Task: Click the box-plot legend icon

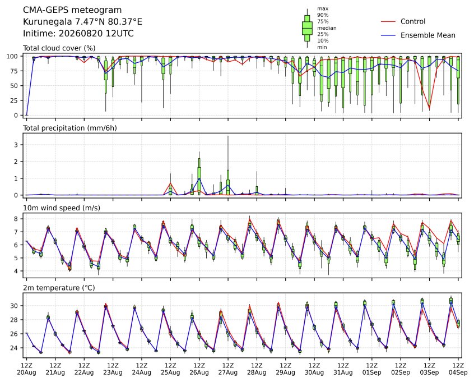Action: [307, 28]
